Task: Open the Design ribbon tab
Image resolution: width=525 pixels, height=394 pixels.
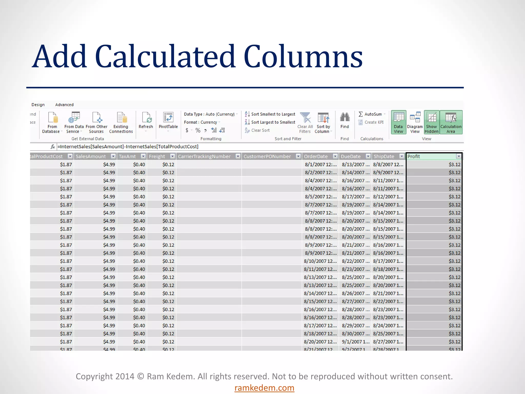Action: 38,105
